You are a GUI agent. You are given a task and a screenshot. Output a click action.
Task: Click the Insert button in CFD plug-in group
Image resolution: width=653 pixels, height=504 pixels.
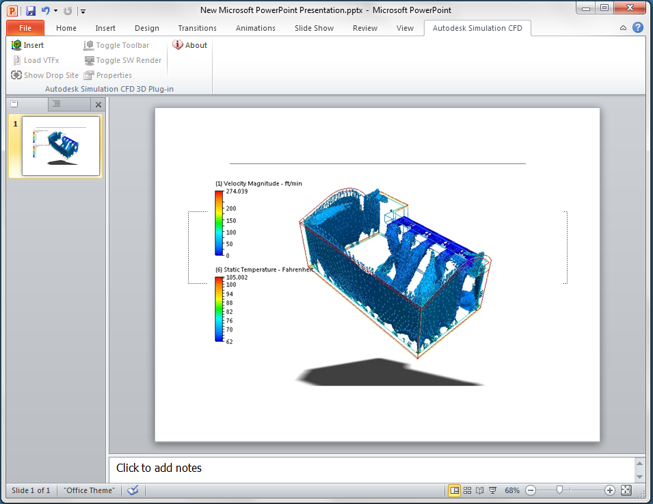[28, 45]
